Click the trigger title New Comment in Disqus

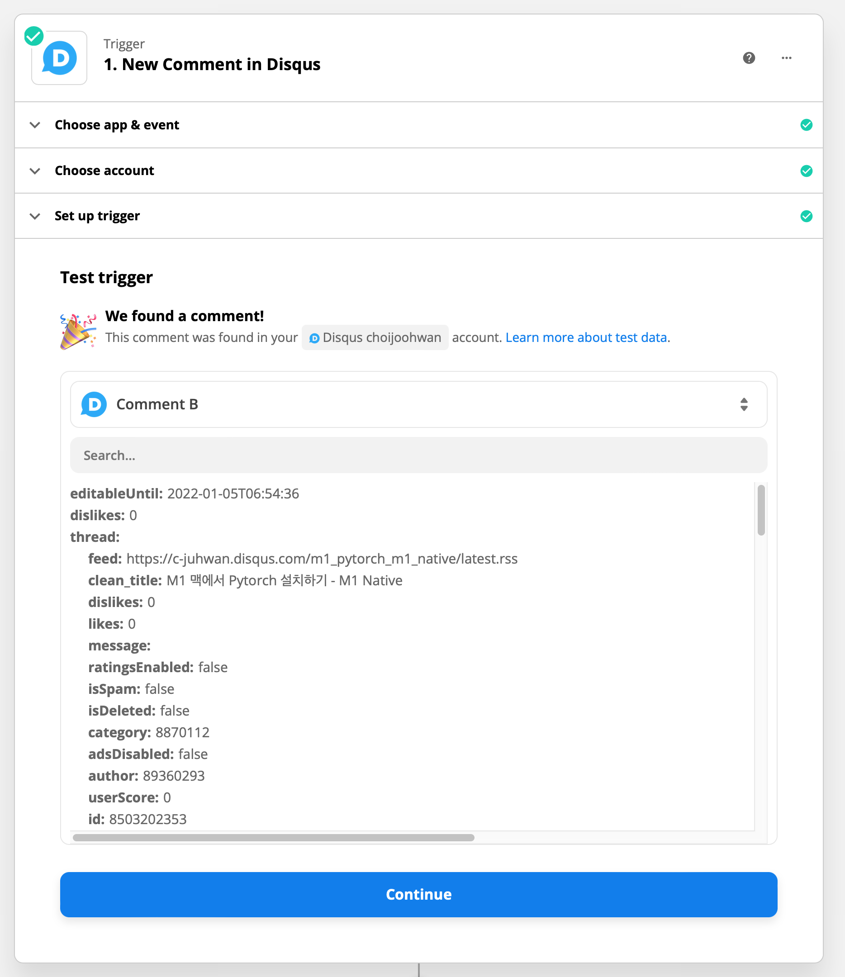tap(212, 64)
